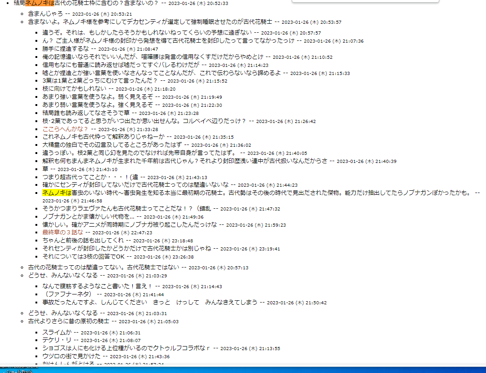Select the comment starting 'なんで腹筋するようなこと書いた'

point(98,286)
